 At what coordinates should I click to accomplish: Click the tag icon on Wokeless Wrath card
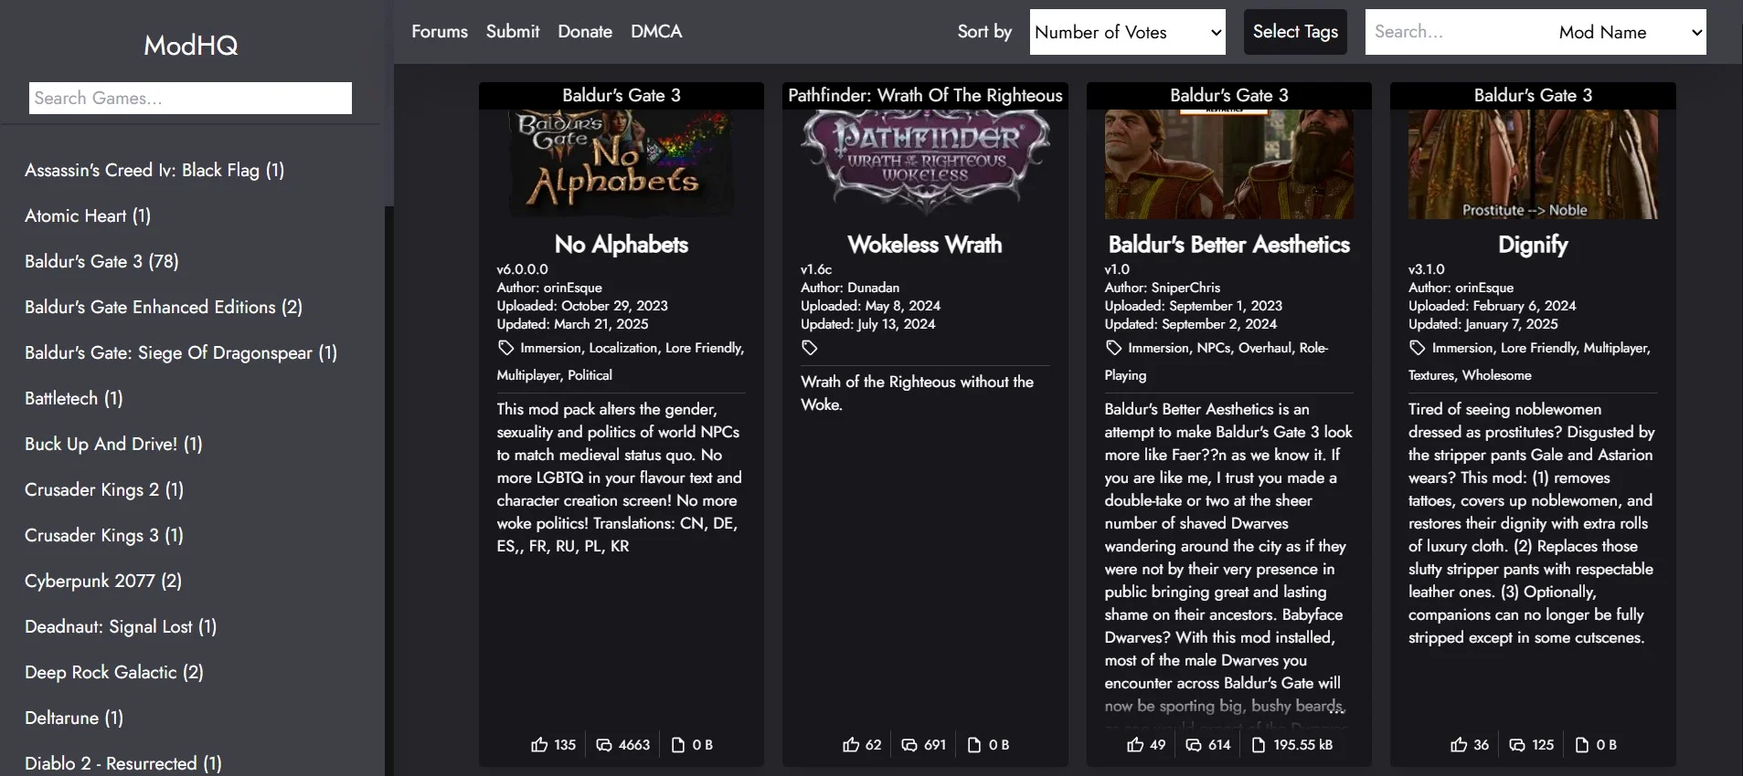pyautogui.click(x=810, y=348)
